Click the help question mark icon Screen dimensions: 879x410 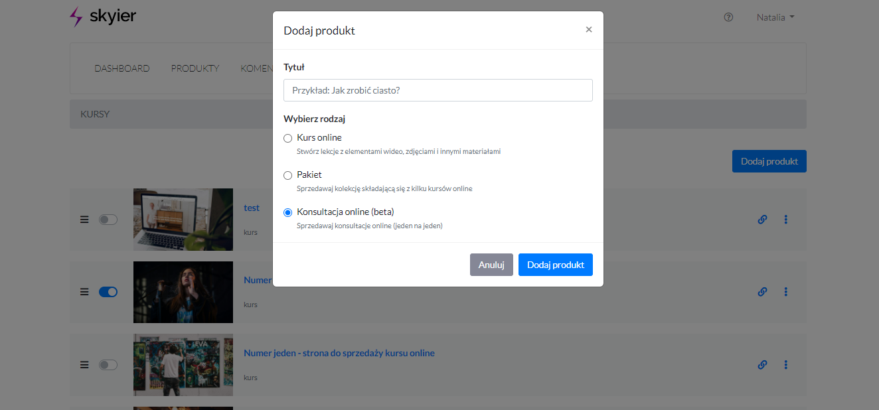click(x=728, y=17)
